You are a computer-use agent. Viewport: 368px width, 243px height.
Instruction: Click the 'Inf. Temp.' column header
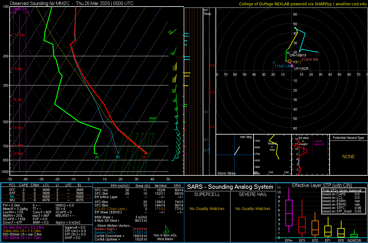pyautogui.click(x=208, y=12)
